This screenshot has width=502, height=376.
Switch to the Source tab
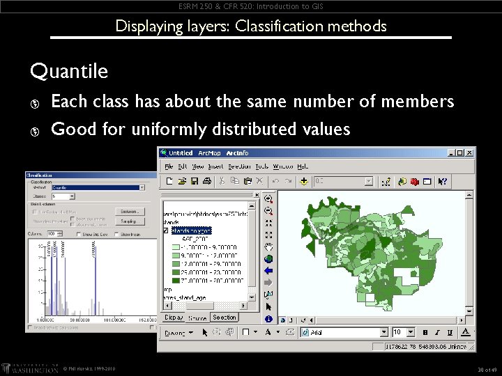(x=197, y=318)
